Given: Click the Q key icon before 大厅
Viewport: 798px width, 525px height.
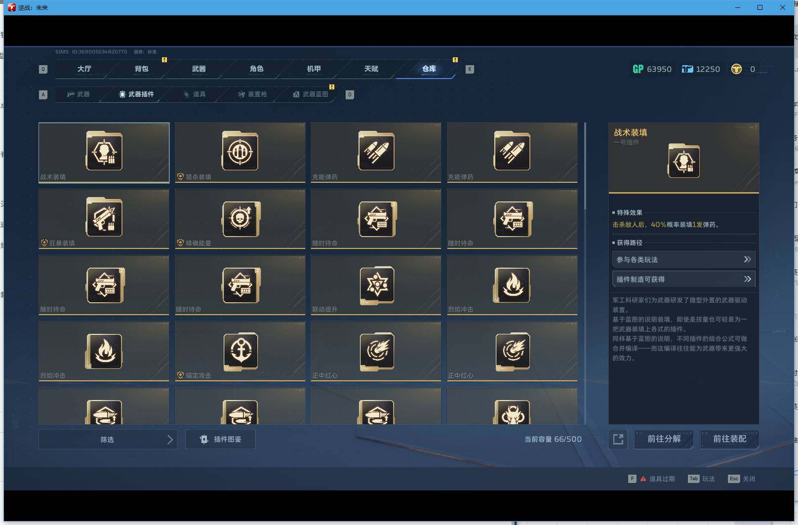Looking at the screenshot, I should pos(43,69).
